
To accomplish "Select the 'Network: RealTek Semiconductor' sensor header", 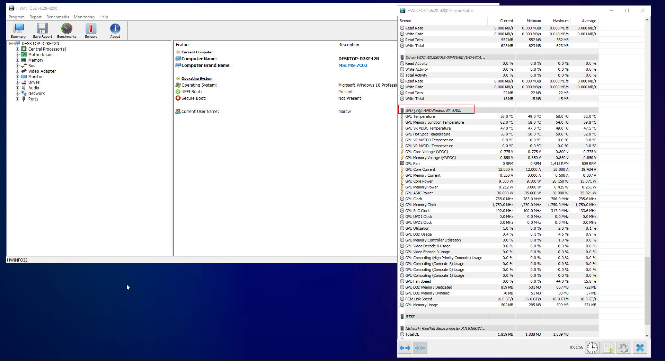I will 445,328.
